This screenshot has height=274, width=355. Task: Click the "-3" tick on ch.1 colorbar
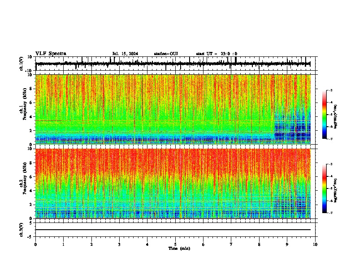point(331,90)
